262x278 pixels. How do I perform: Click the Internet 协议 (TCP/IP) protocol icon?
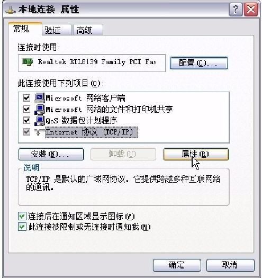40,132
